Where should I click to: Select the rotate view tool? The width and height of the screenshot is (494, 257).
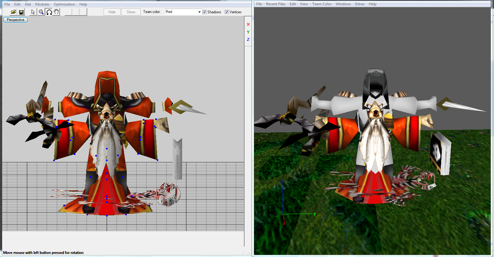coord(49,12)
